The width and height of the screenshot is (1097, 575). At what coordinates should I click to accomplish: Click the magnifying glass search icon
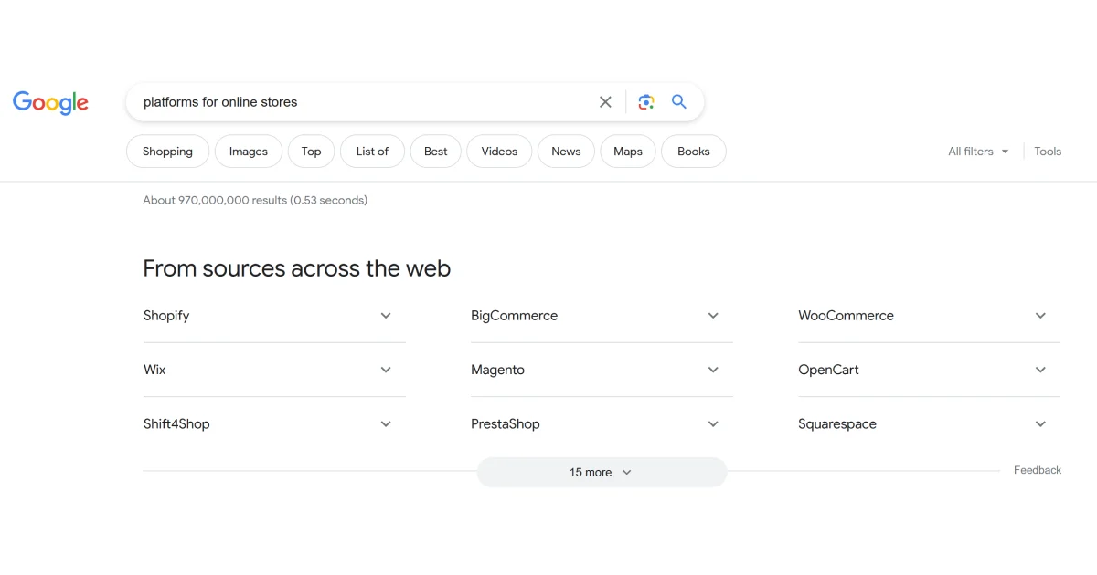[x=678, y=102]
